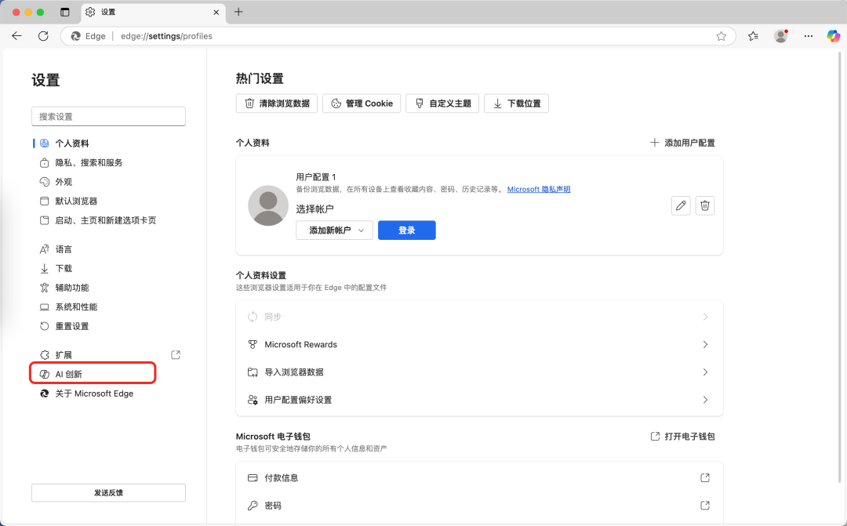
Task: Open 用户配置偏好设置 row
Action: (478, 400)
